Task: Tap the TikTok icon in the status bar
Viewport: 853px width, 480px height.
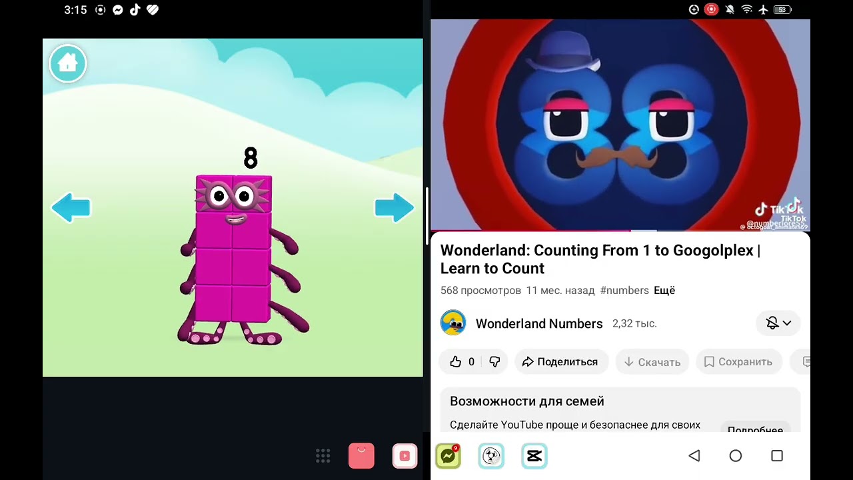Action: (135, 10)
